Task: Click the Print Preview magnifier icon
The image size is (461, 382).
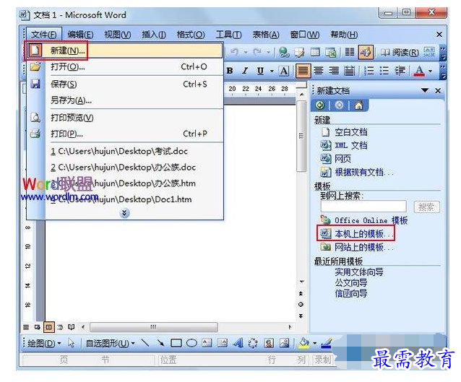Action: pos(35,118)
